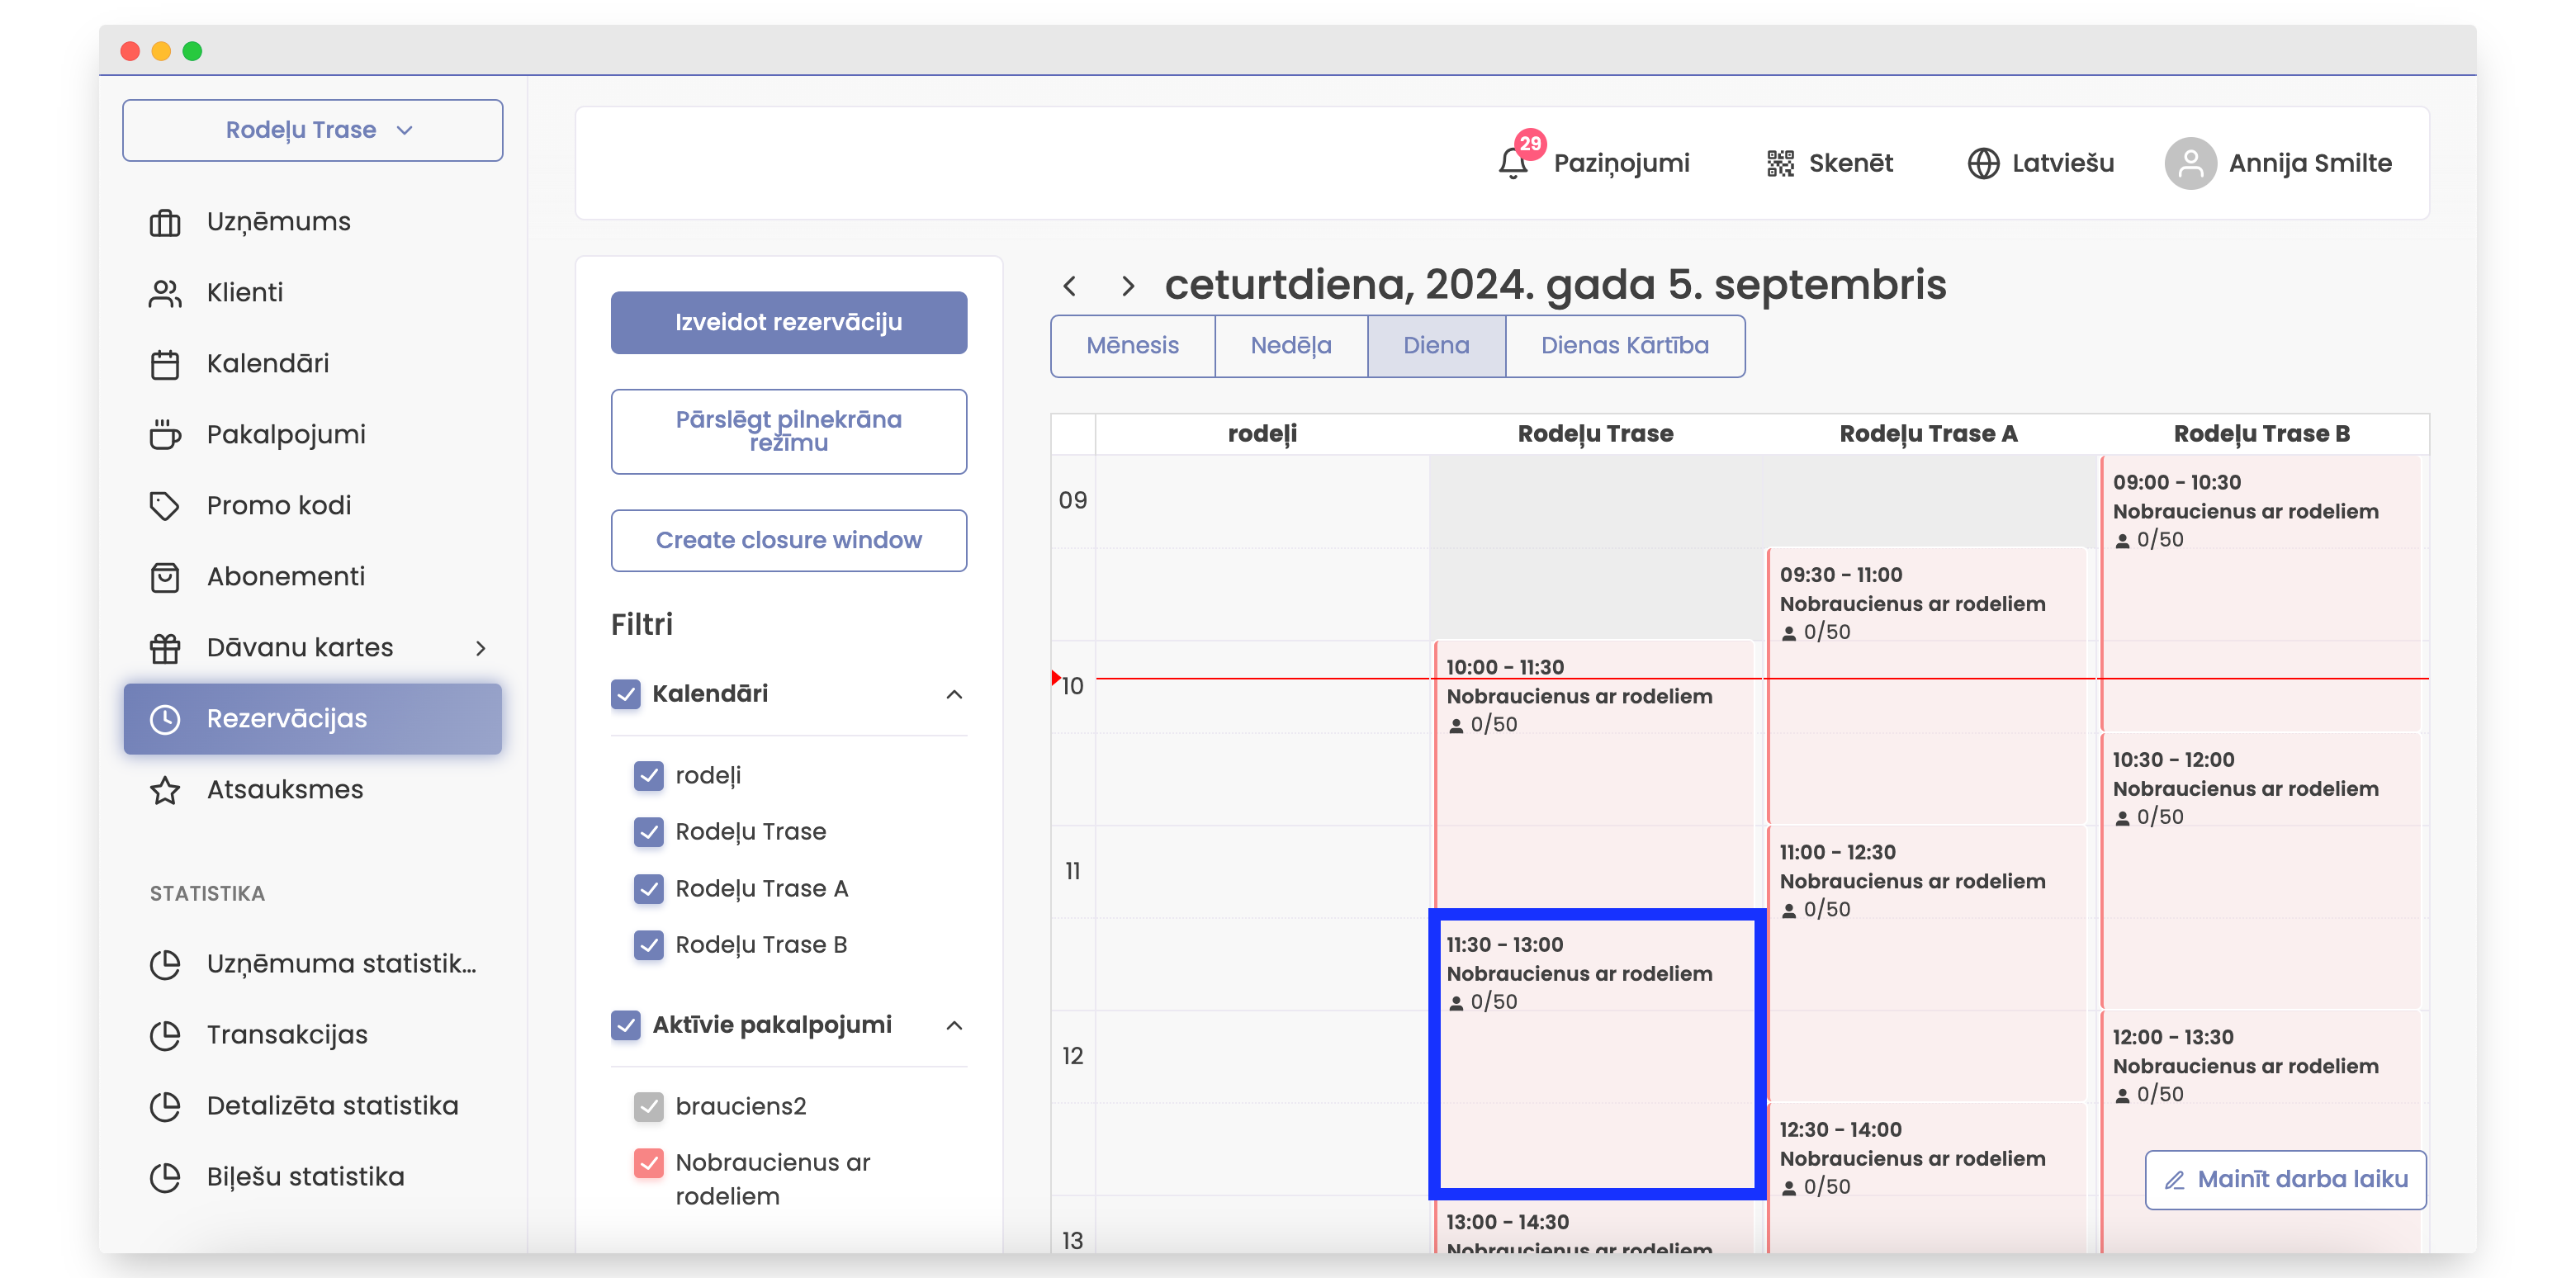Click the Klienti people icon
This screenshot has width=2576, height=1278.
point(165,293)
